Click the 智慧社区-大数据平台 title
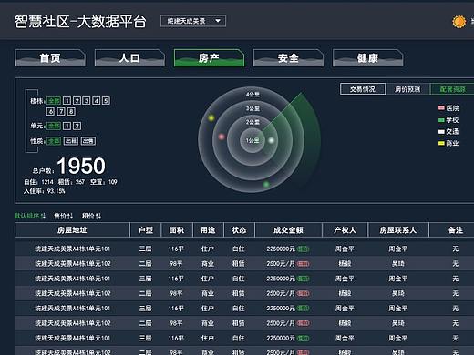Viewport: 474px width, 355px height. pos(80,22)
